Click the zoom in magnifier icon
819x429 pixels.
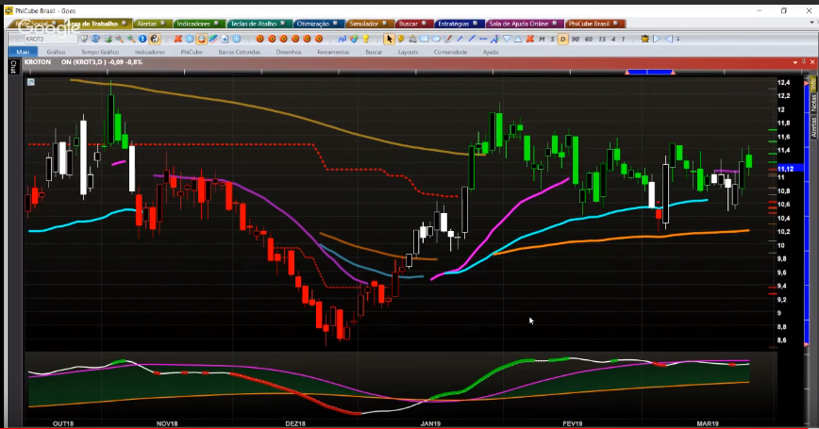131,40
